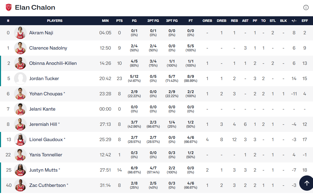Select Yanis Tonnellier's name in the table
Viewport: 313px width, 195px height.
pyautogui.click(x=46, y=155)
